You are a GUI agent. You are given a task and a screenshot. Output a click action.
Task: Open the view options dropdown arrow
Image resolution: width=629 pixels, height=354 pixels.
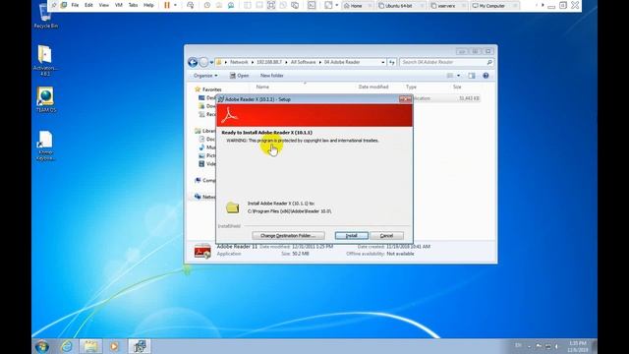tap(459, 76)
